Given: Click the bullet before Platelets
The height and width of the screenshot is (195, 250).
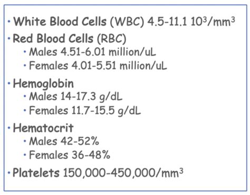Looking at the screenshot, I should (9, 172).
